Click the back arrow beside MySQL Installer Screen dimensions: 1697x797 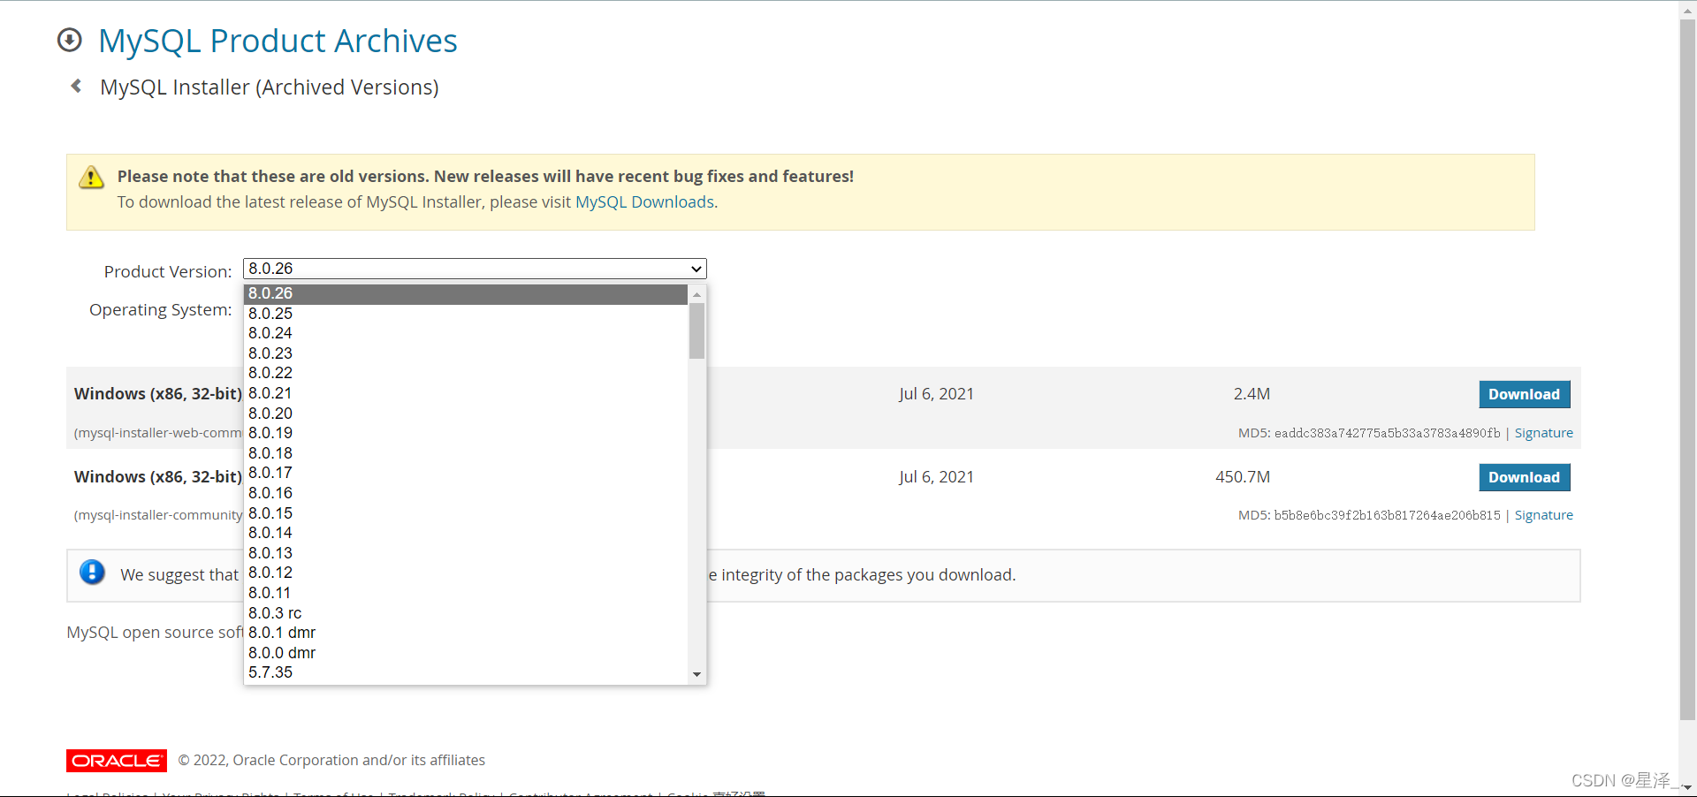(76, 86)
